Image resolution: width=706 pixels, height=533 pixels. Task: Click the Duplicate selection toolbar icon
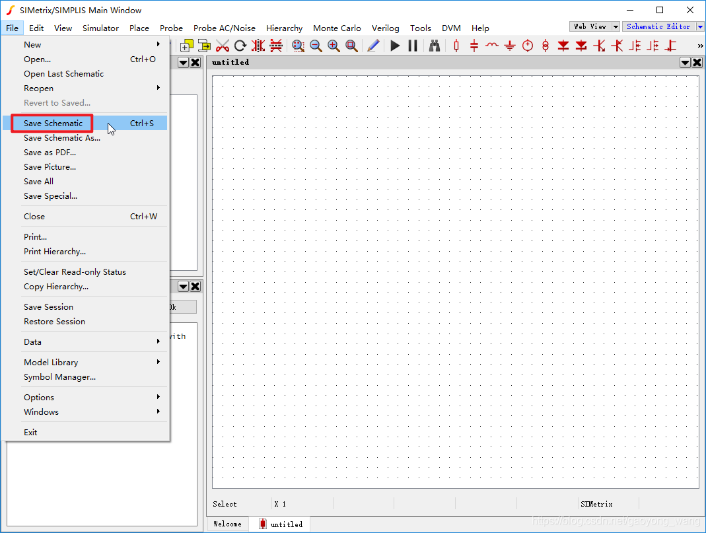pyautogui.click(x=186, y=46)
